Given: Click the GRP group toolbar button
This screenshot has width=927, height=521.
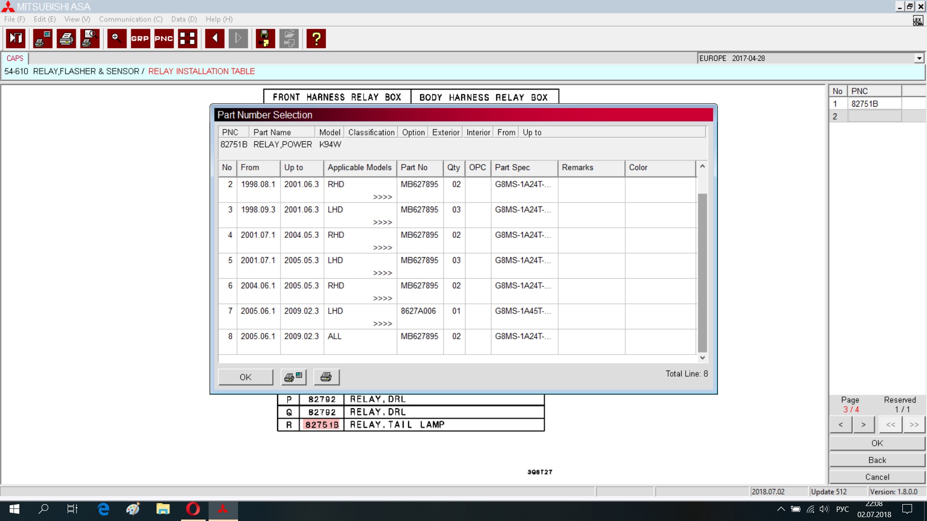Looking at the screenshot, I should coord(140,39).
